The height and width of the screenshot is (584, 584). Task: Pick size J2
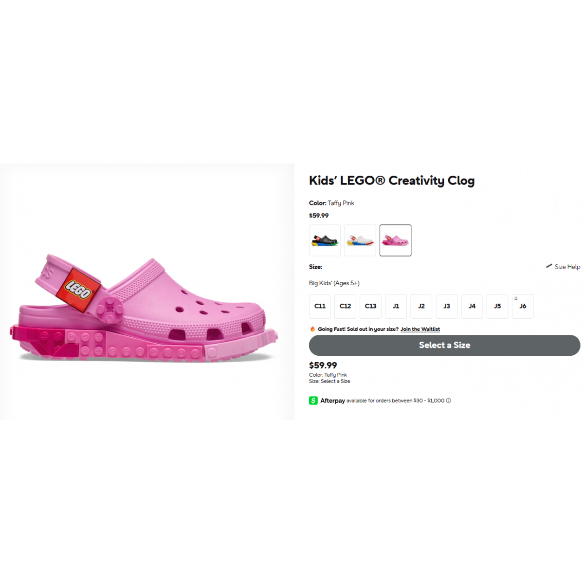point(421,306)
